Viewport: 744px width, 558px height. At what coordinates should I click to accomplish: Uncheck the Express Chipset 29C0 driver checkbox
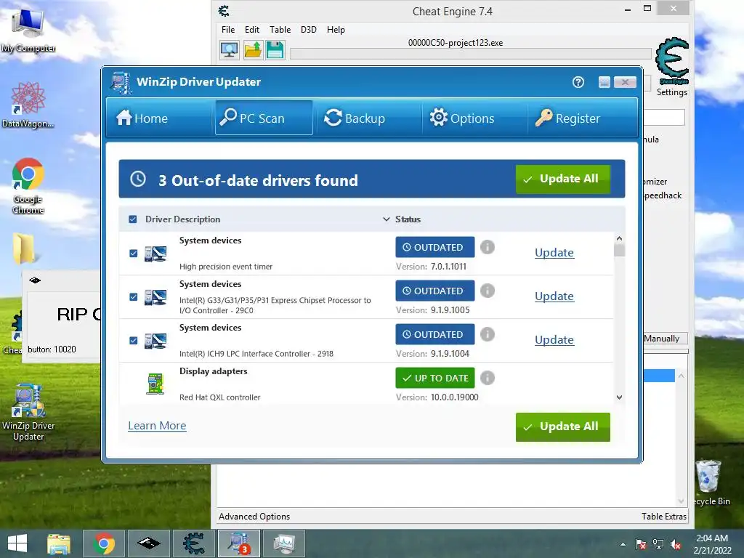pos(134,297)
